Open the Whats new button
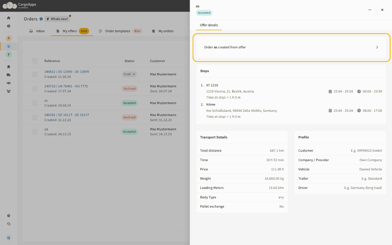 [x=57, y=19]
